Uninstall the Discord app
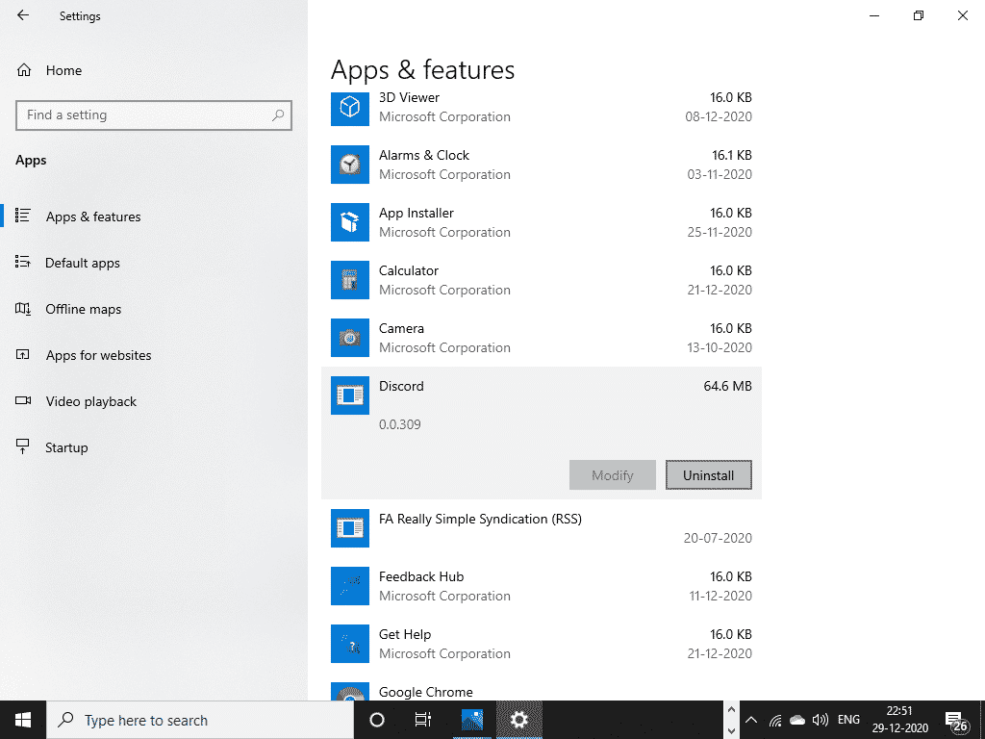The height and width of the screenshot is (739, 985). pos(708,475)
